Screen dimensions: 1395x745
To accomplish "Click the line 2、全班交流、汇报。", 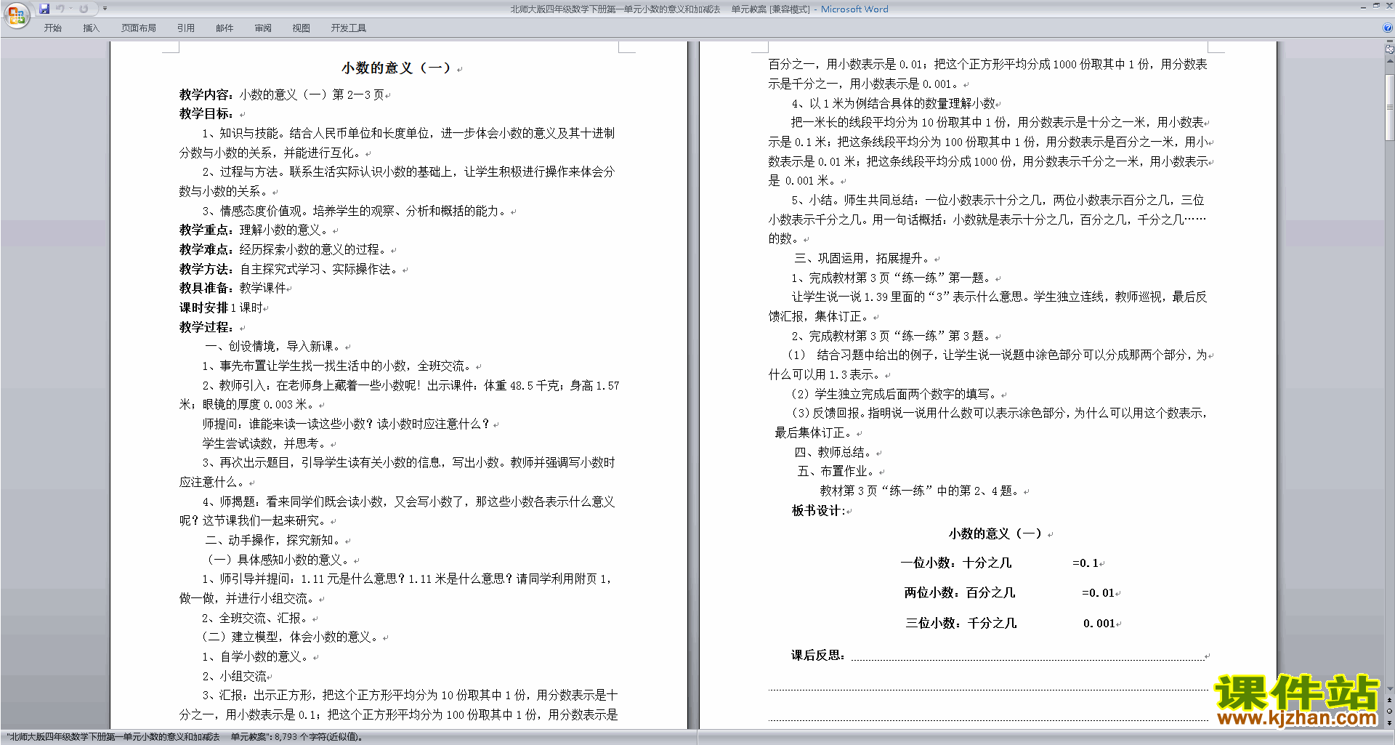I will click(256, 619).
